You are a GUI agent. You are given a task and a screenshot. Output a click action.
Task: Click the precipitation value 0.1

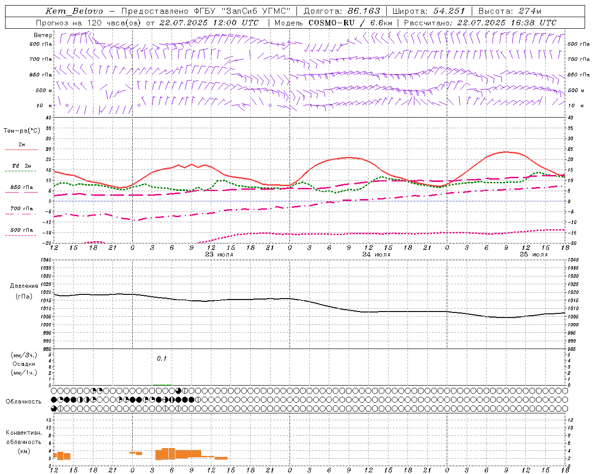(161, 358)
